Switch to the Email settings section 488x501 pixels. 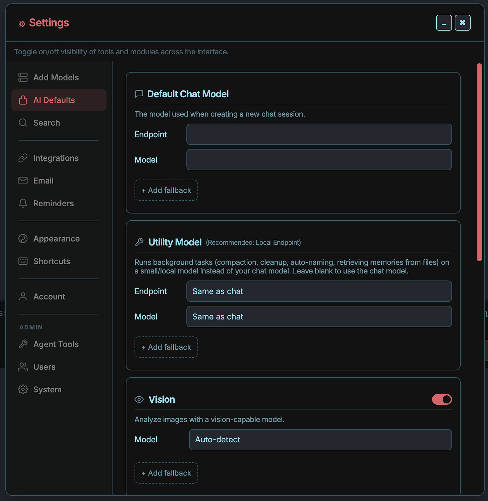tap(59, 181)
